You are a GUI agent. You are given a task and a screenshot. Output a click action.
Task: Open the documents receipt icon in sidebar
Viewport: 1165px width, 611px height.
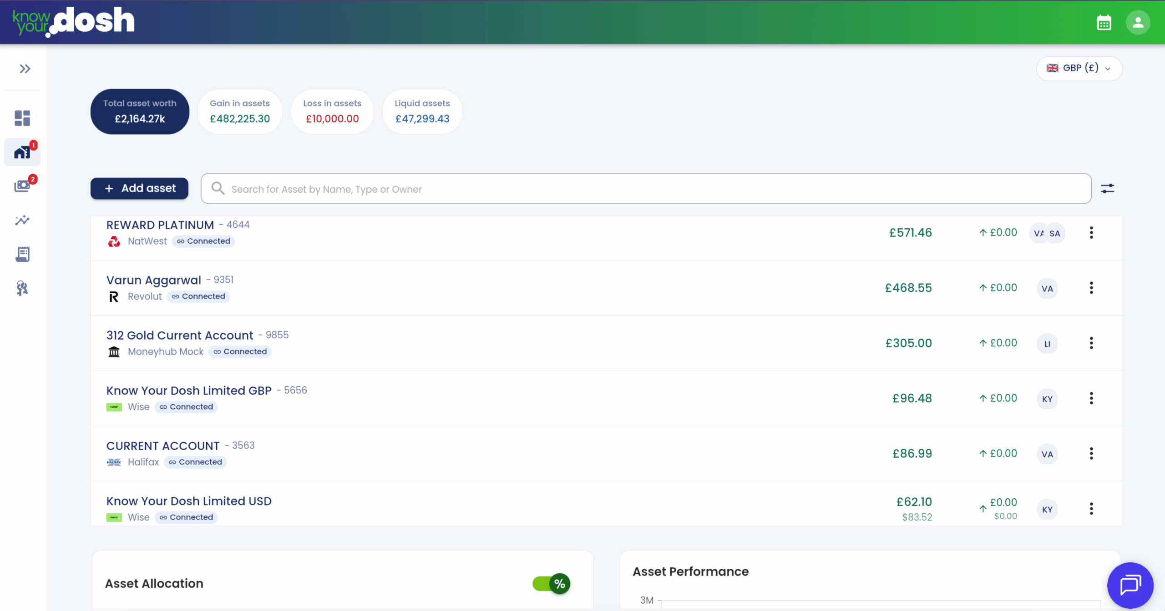(x=22, y=254)
